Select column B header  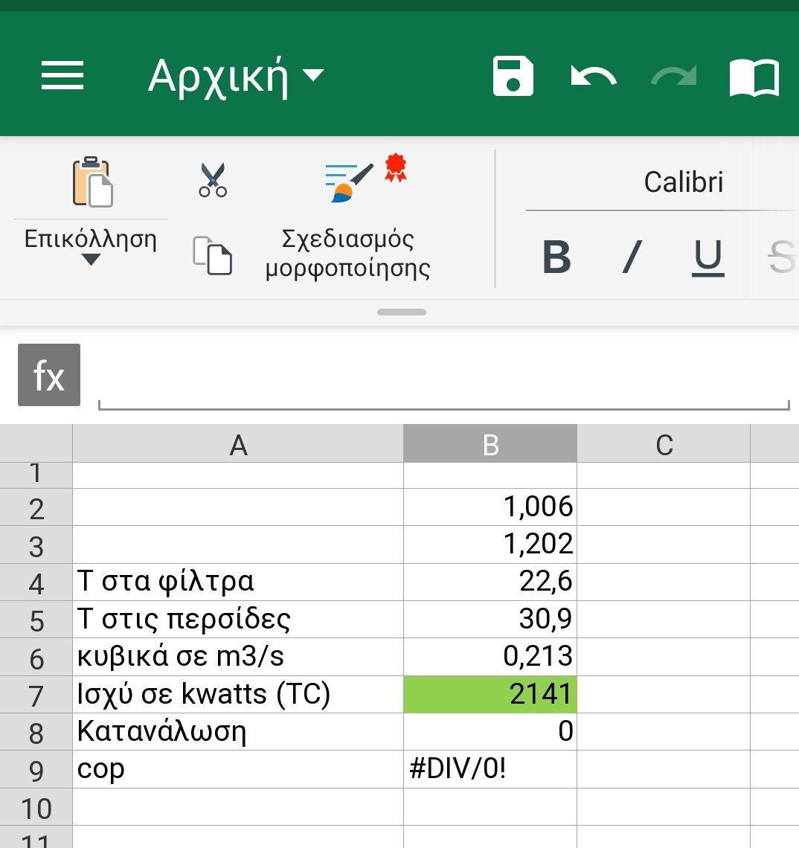pos(490,445)
